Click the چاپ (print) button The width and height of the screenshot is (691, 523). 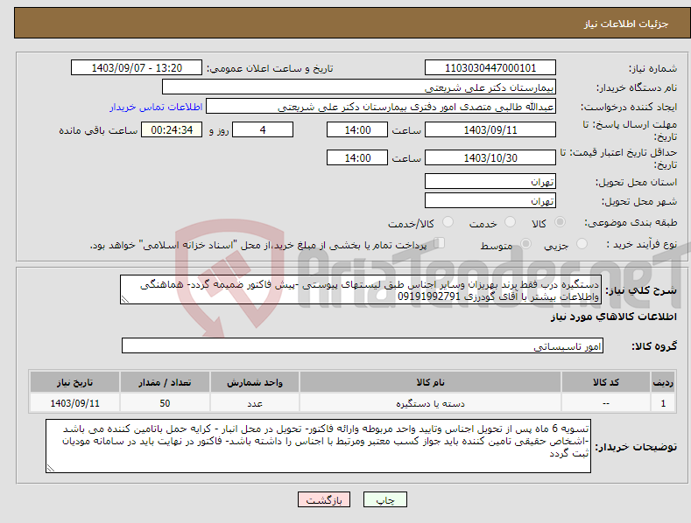point(384,499)
